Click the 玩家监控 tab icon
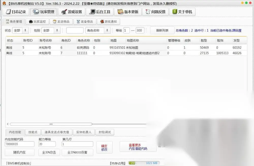Image resolution: width=254 pixels, height=166 pixels. [x=31, y=22]
